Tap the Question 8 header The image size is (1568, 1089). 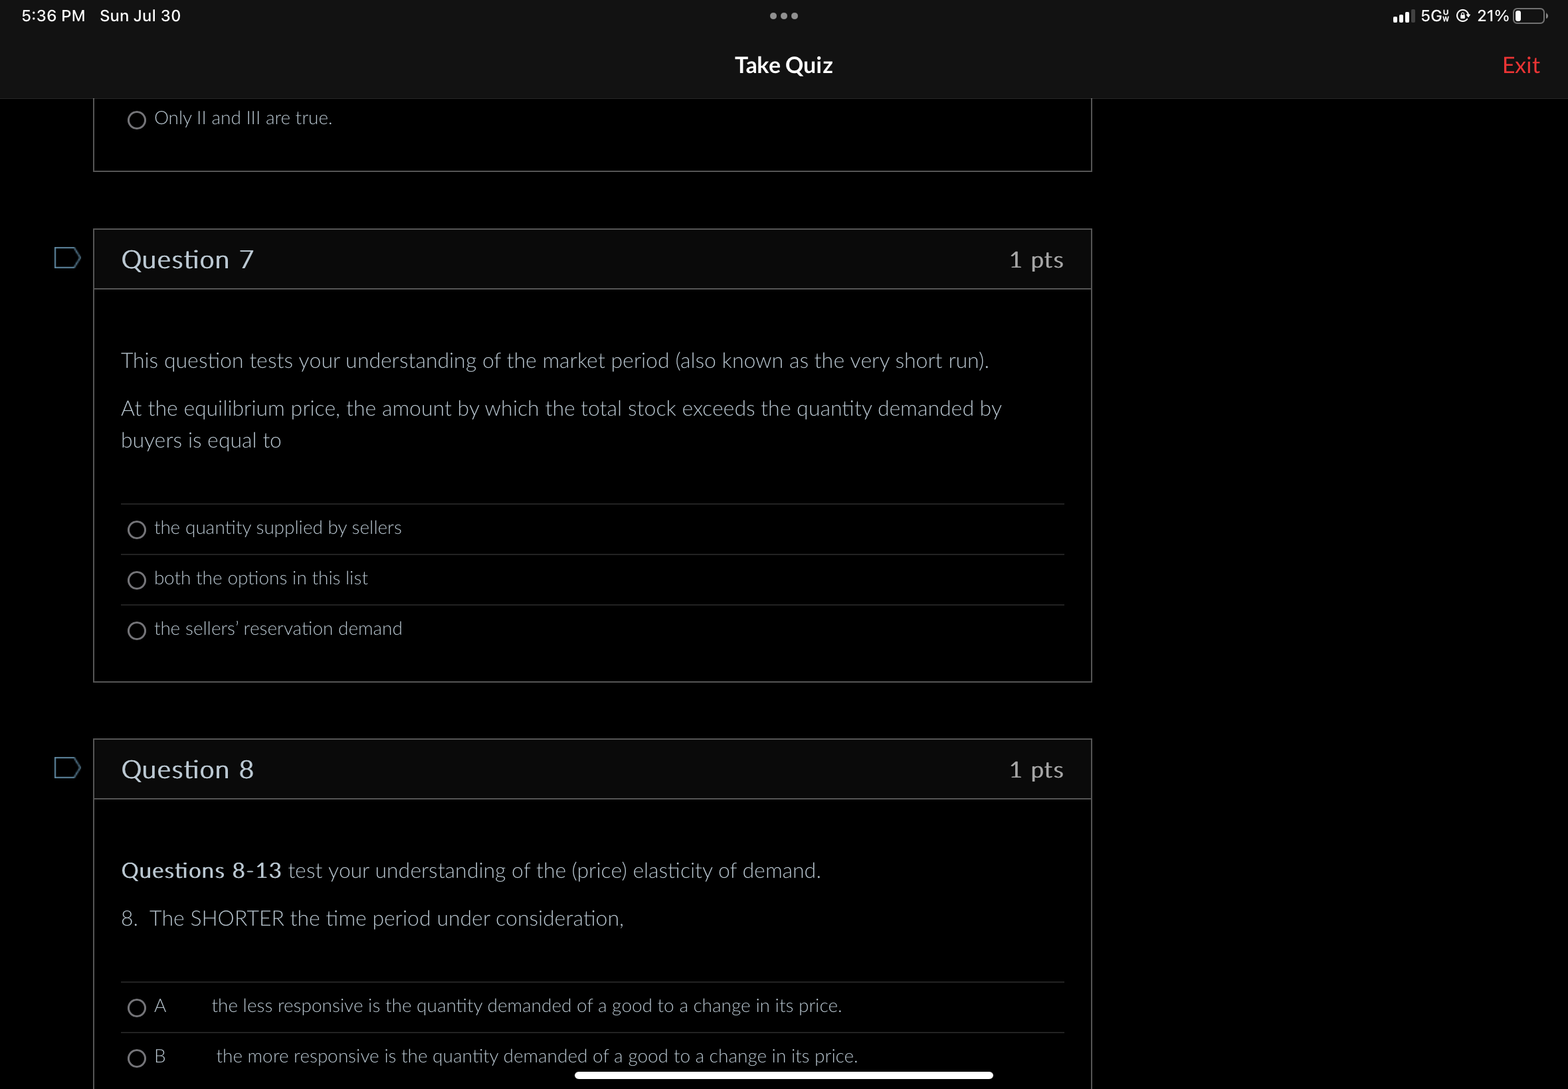click(187, 770)
